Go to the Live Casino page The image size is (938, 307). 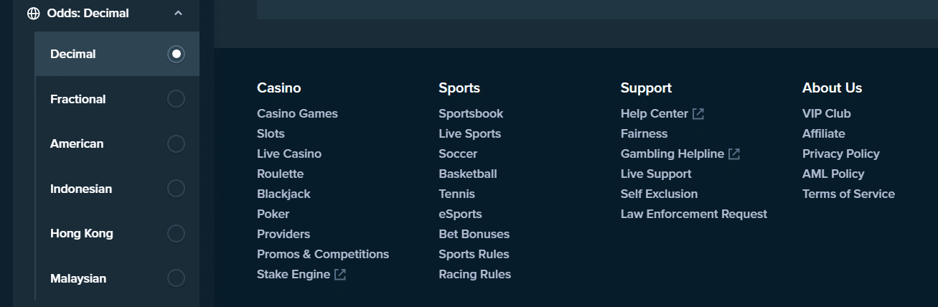(289, 153)
